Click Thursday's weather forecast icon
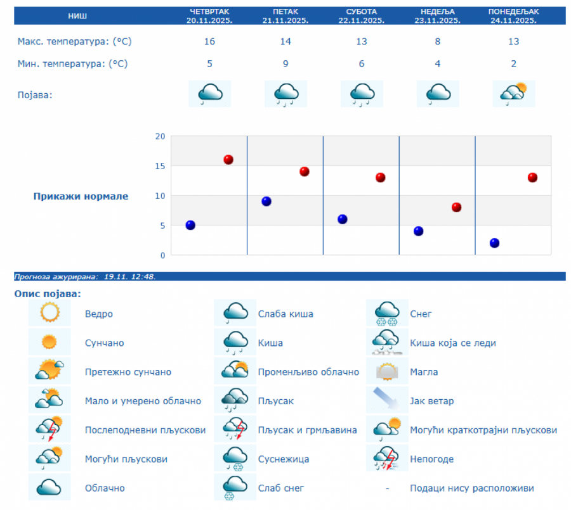571x510 pixels. click(x=209, y=94)
